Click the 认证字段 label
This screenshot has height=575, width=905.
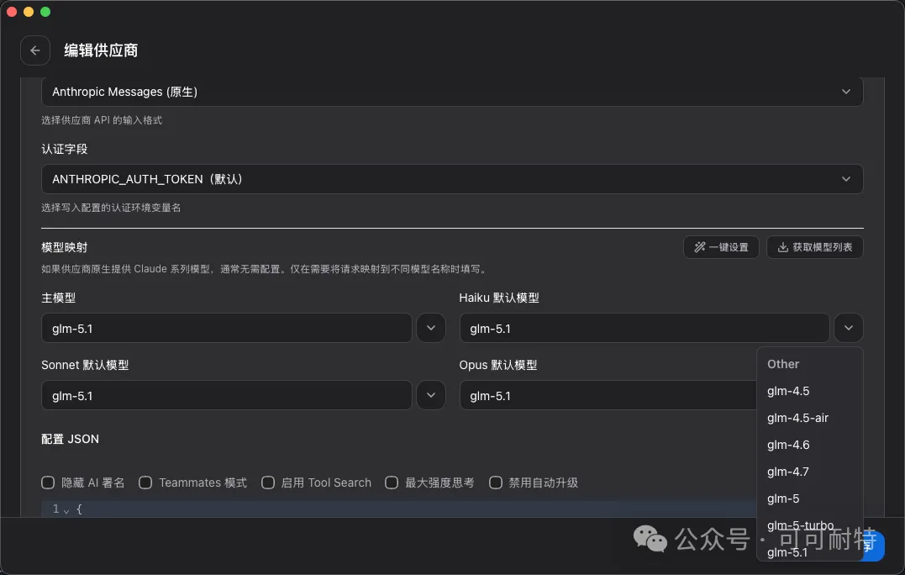point(64,149)
